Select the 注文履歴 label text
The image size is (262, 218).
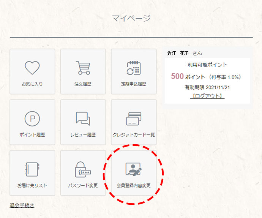(x=83, y=84)
